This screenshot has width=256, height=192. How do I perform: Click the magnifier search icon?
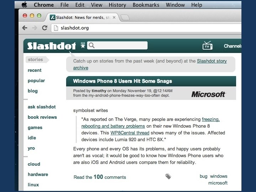92,45
